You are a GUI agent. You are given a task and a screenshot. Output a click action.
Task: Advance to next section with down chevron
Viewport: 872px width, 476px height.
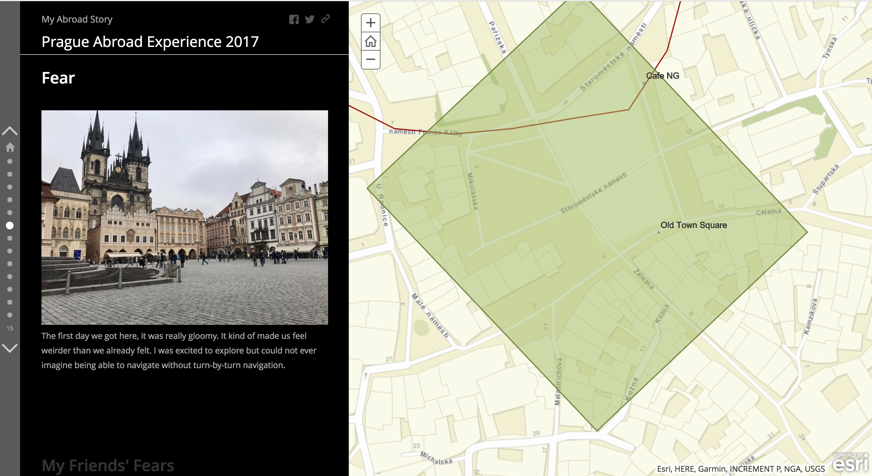10,348
